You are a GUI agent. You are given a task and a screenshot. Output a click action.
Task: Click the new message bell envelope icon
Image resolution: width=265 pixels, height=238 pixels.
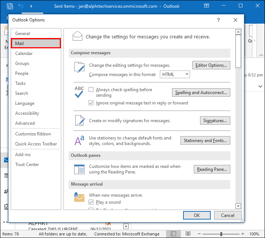point(79,197)
